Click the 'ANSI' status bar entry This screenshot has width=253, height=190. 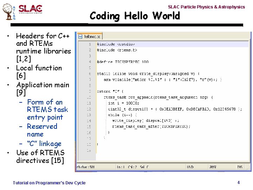213,167
